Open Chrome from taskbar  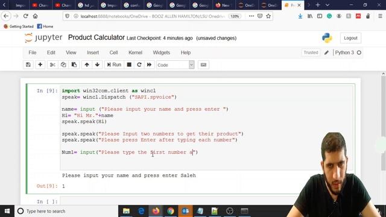(x=171, y=211)
